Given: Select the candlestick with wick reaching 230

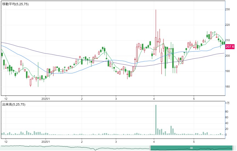Looking at the screenshot, I should pyautogui.click(x=156, y=32).
